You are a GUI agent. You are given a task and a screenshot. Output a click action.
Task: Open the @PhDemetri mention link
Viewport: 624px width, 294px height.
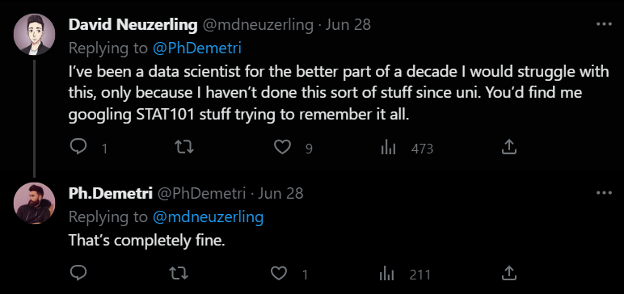pyautogui.click(x=197, y=48)
